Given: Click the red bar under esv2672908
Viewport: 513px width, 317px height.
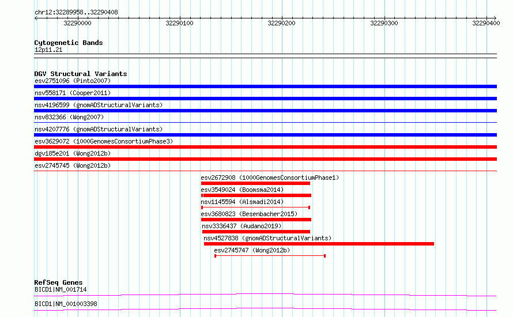Looking at the screenshot, I should pos(255,183).
